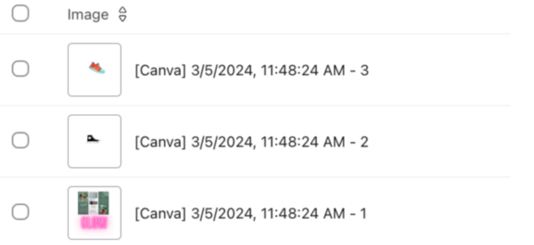
Task: Click the black high-top sneaker icon
Action: click(93, 140)
